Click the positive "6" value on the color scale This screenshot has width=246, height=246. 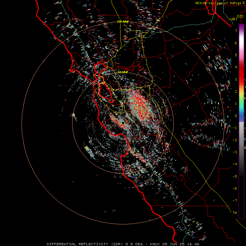(x=236, y=43)
